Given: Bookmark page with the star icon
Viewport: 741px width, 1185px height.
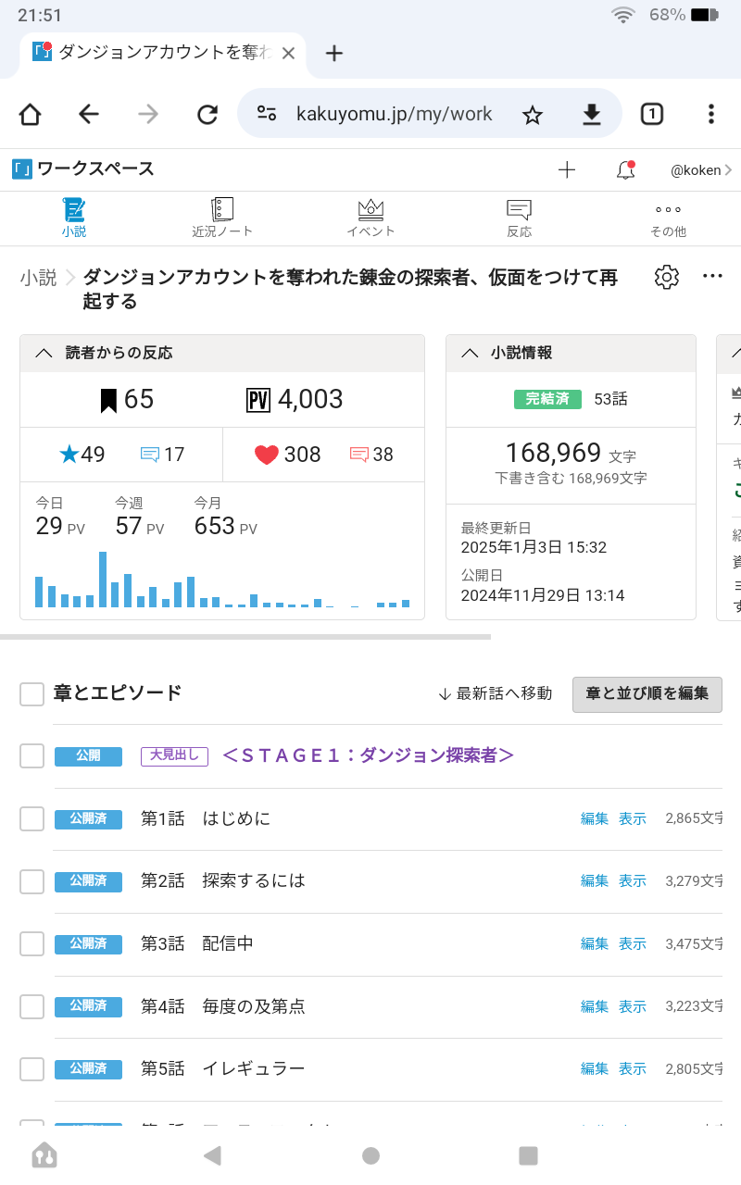Looking at the screenshot, I should (x=532, y=114).
